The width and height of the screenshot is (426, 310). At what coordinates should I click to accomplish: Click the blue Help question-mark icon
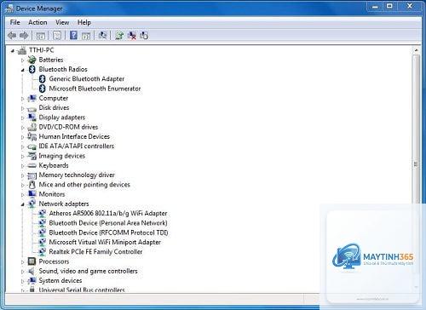click(x=73, y=35)
